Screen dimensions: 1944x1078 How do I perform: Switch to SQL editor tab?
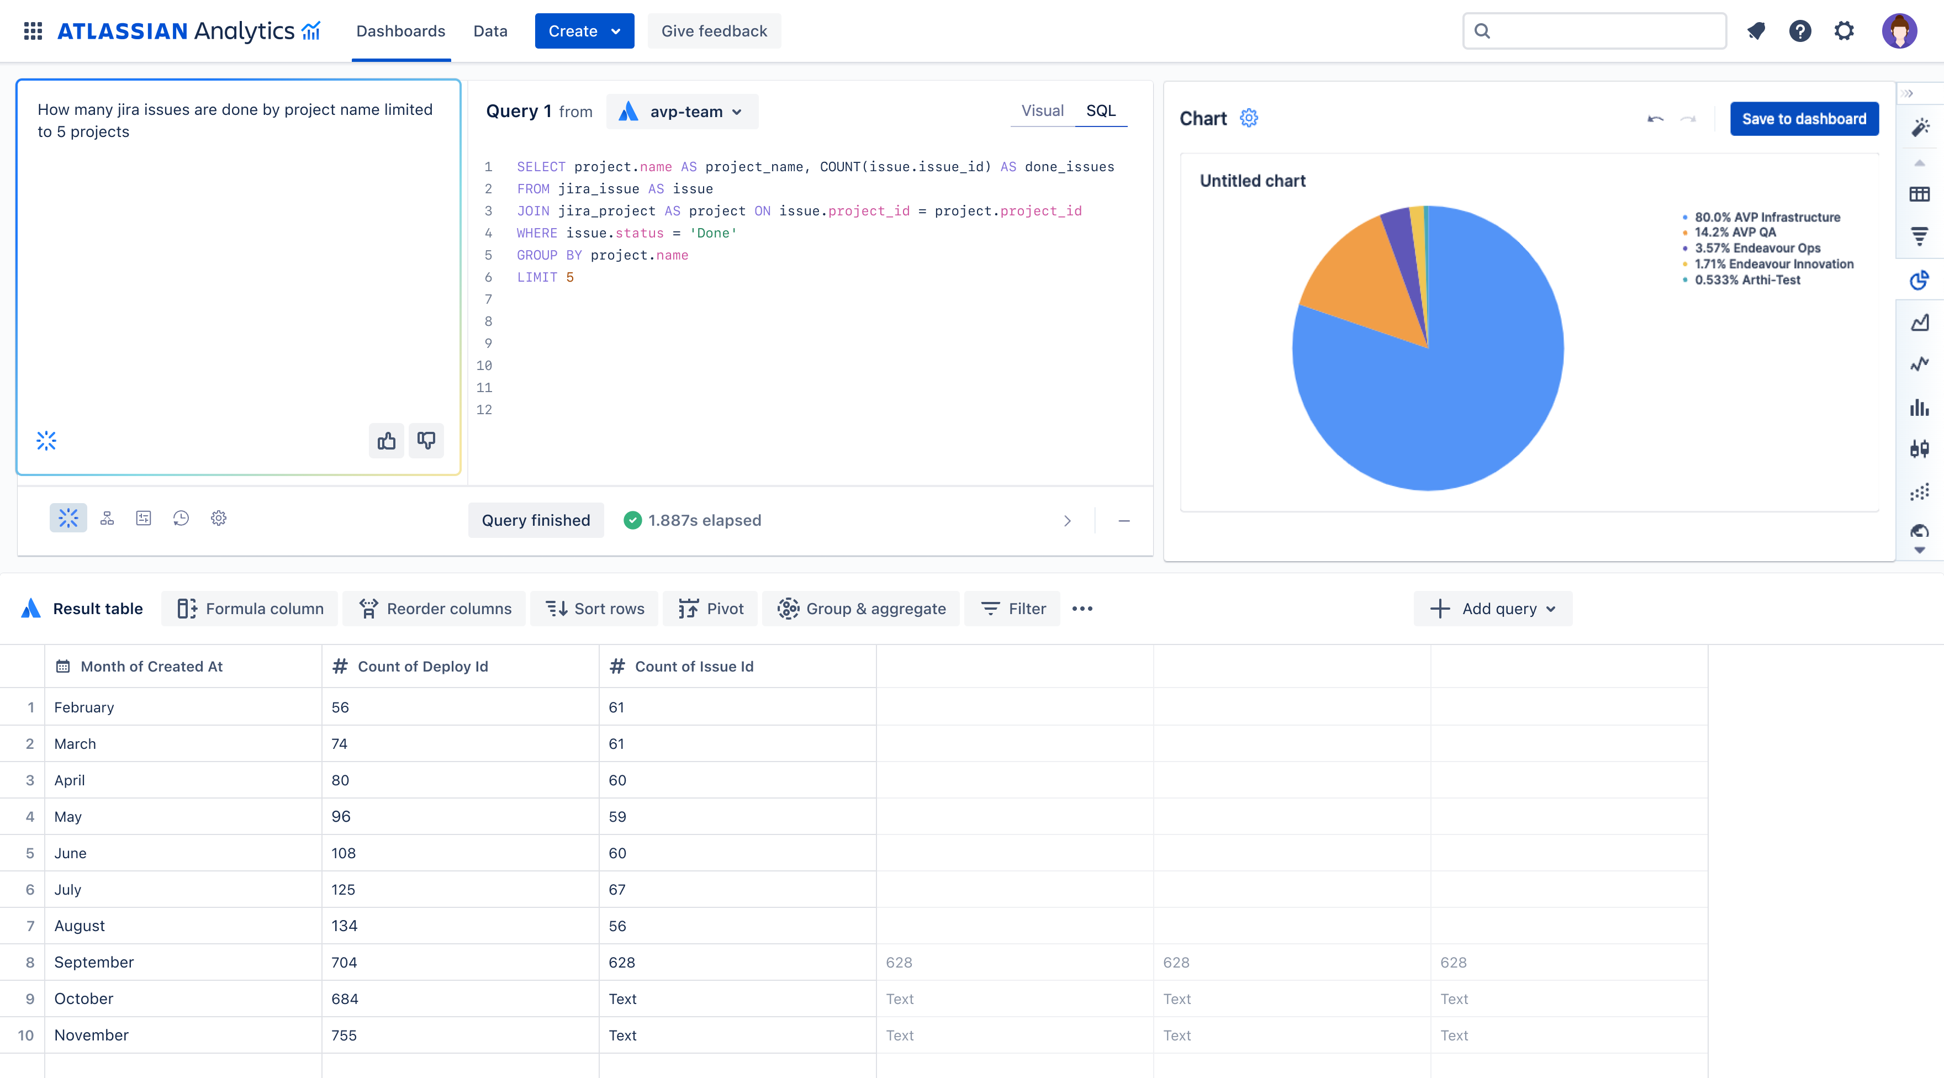tap(1101, 110)
